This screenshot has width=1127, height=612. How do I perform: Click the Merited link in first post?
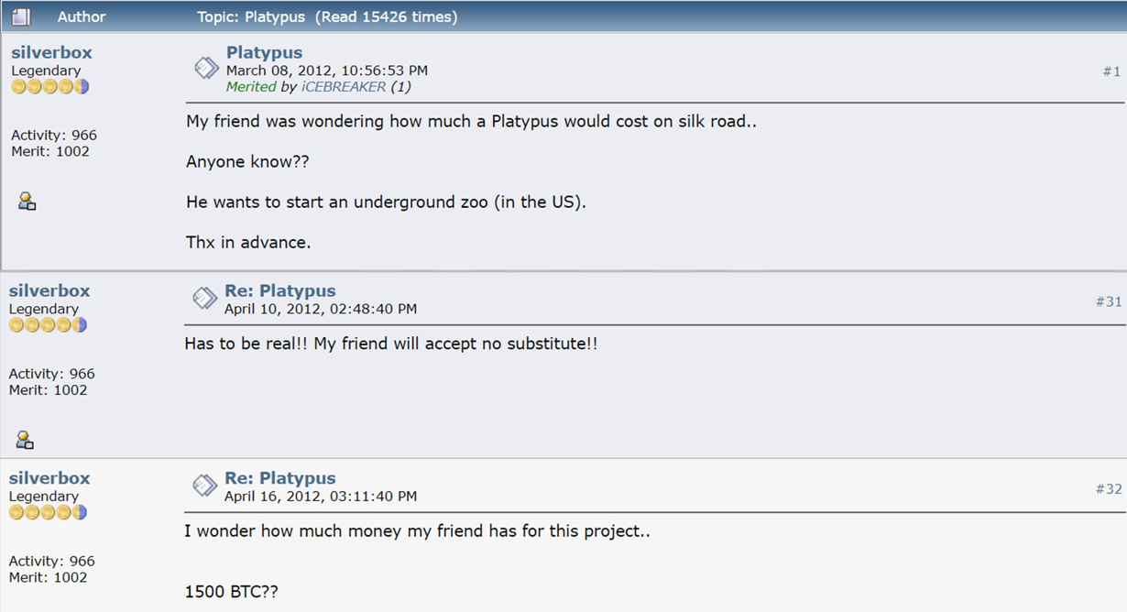(251, 87)
